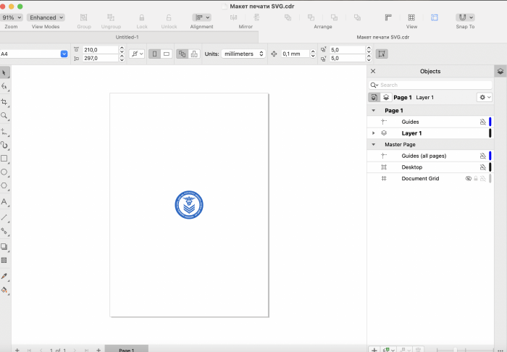Viewport: 507px width, 352px height.
Task: Select the Transparency checkerboard tool
Action: coord(4,260)
